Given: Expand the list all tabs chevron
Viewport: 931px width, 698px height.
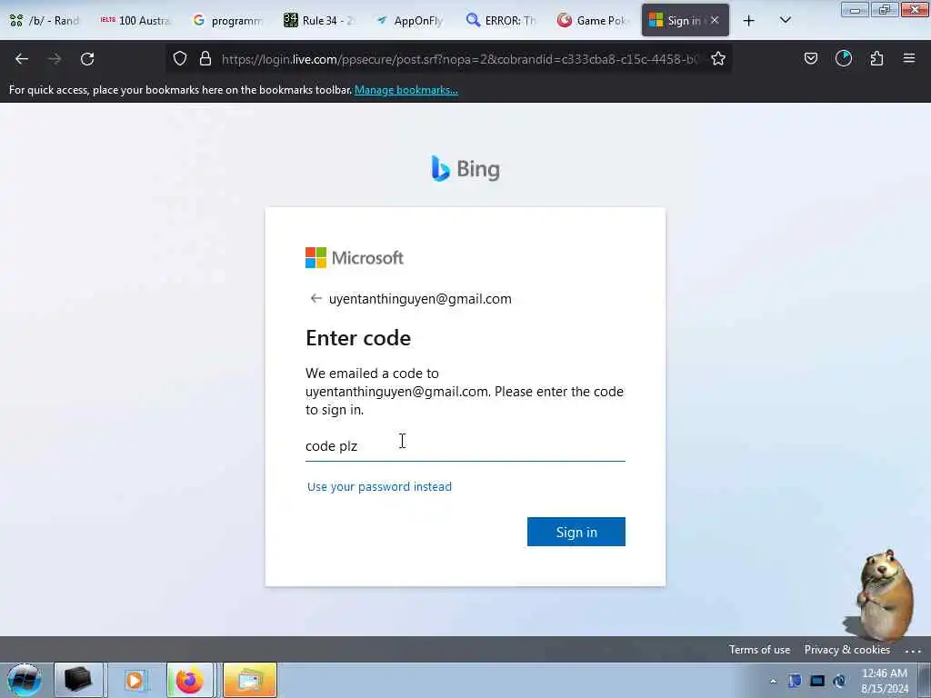Looking at the screenshot, I should tap(785, 20).
